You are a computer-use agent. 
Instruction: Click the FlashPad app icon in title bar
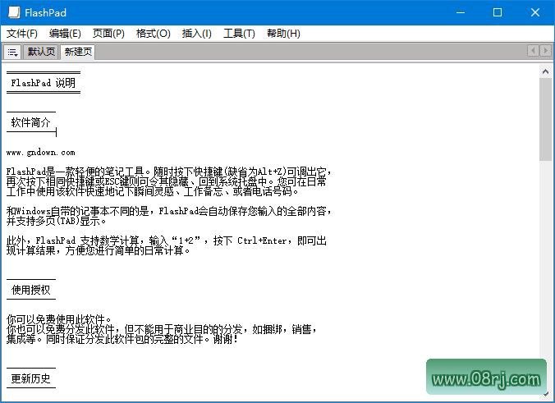pyautogui.click(x=14, y=12)
